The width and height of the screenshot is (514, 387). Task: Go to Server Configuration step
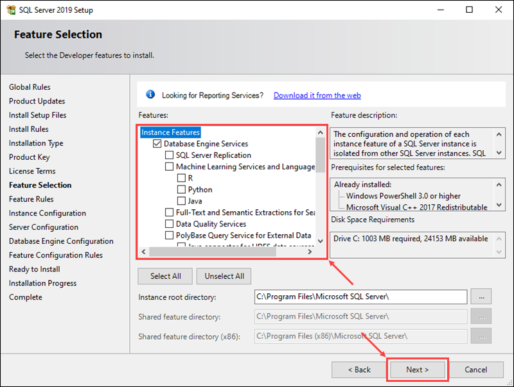tap(44, 227)
